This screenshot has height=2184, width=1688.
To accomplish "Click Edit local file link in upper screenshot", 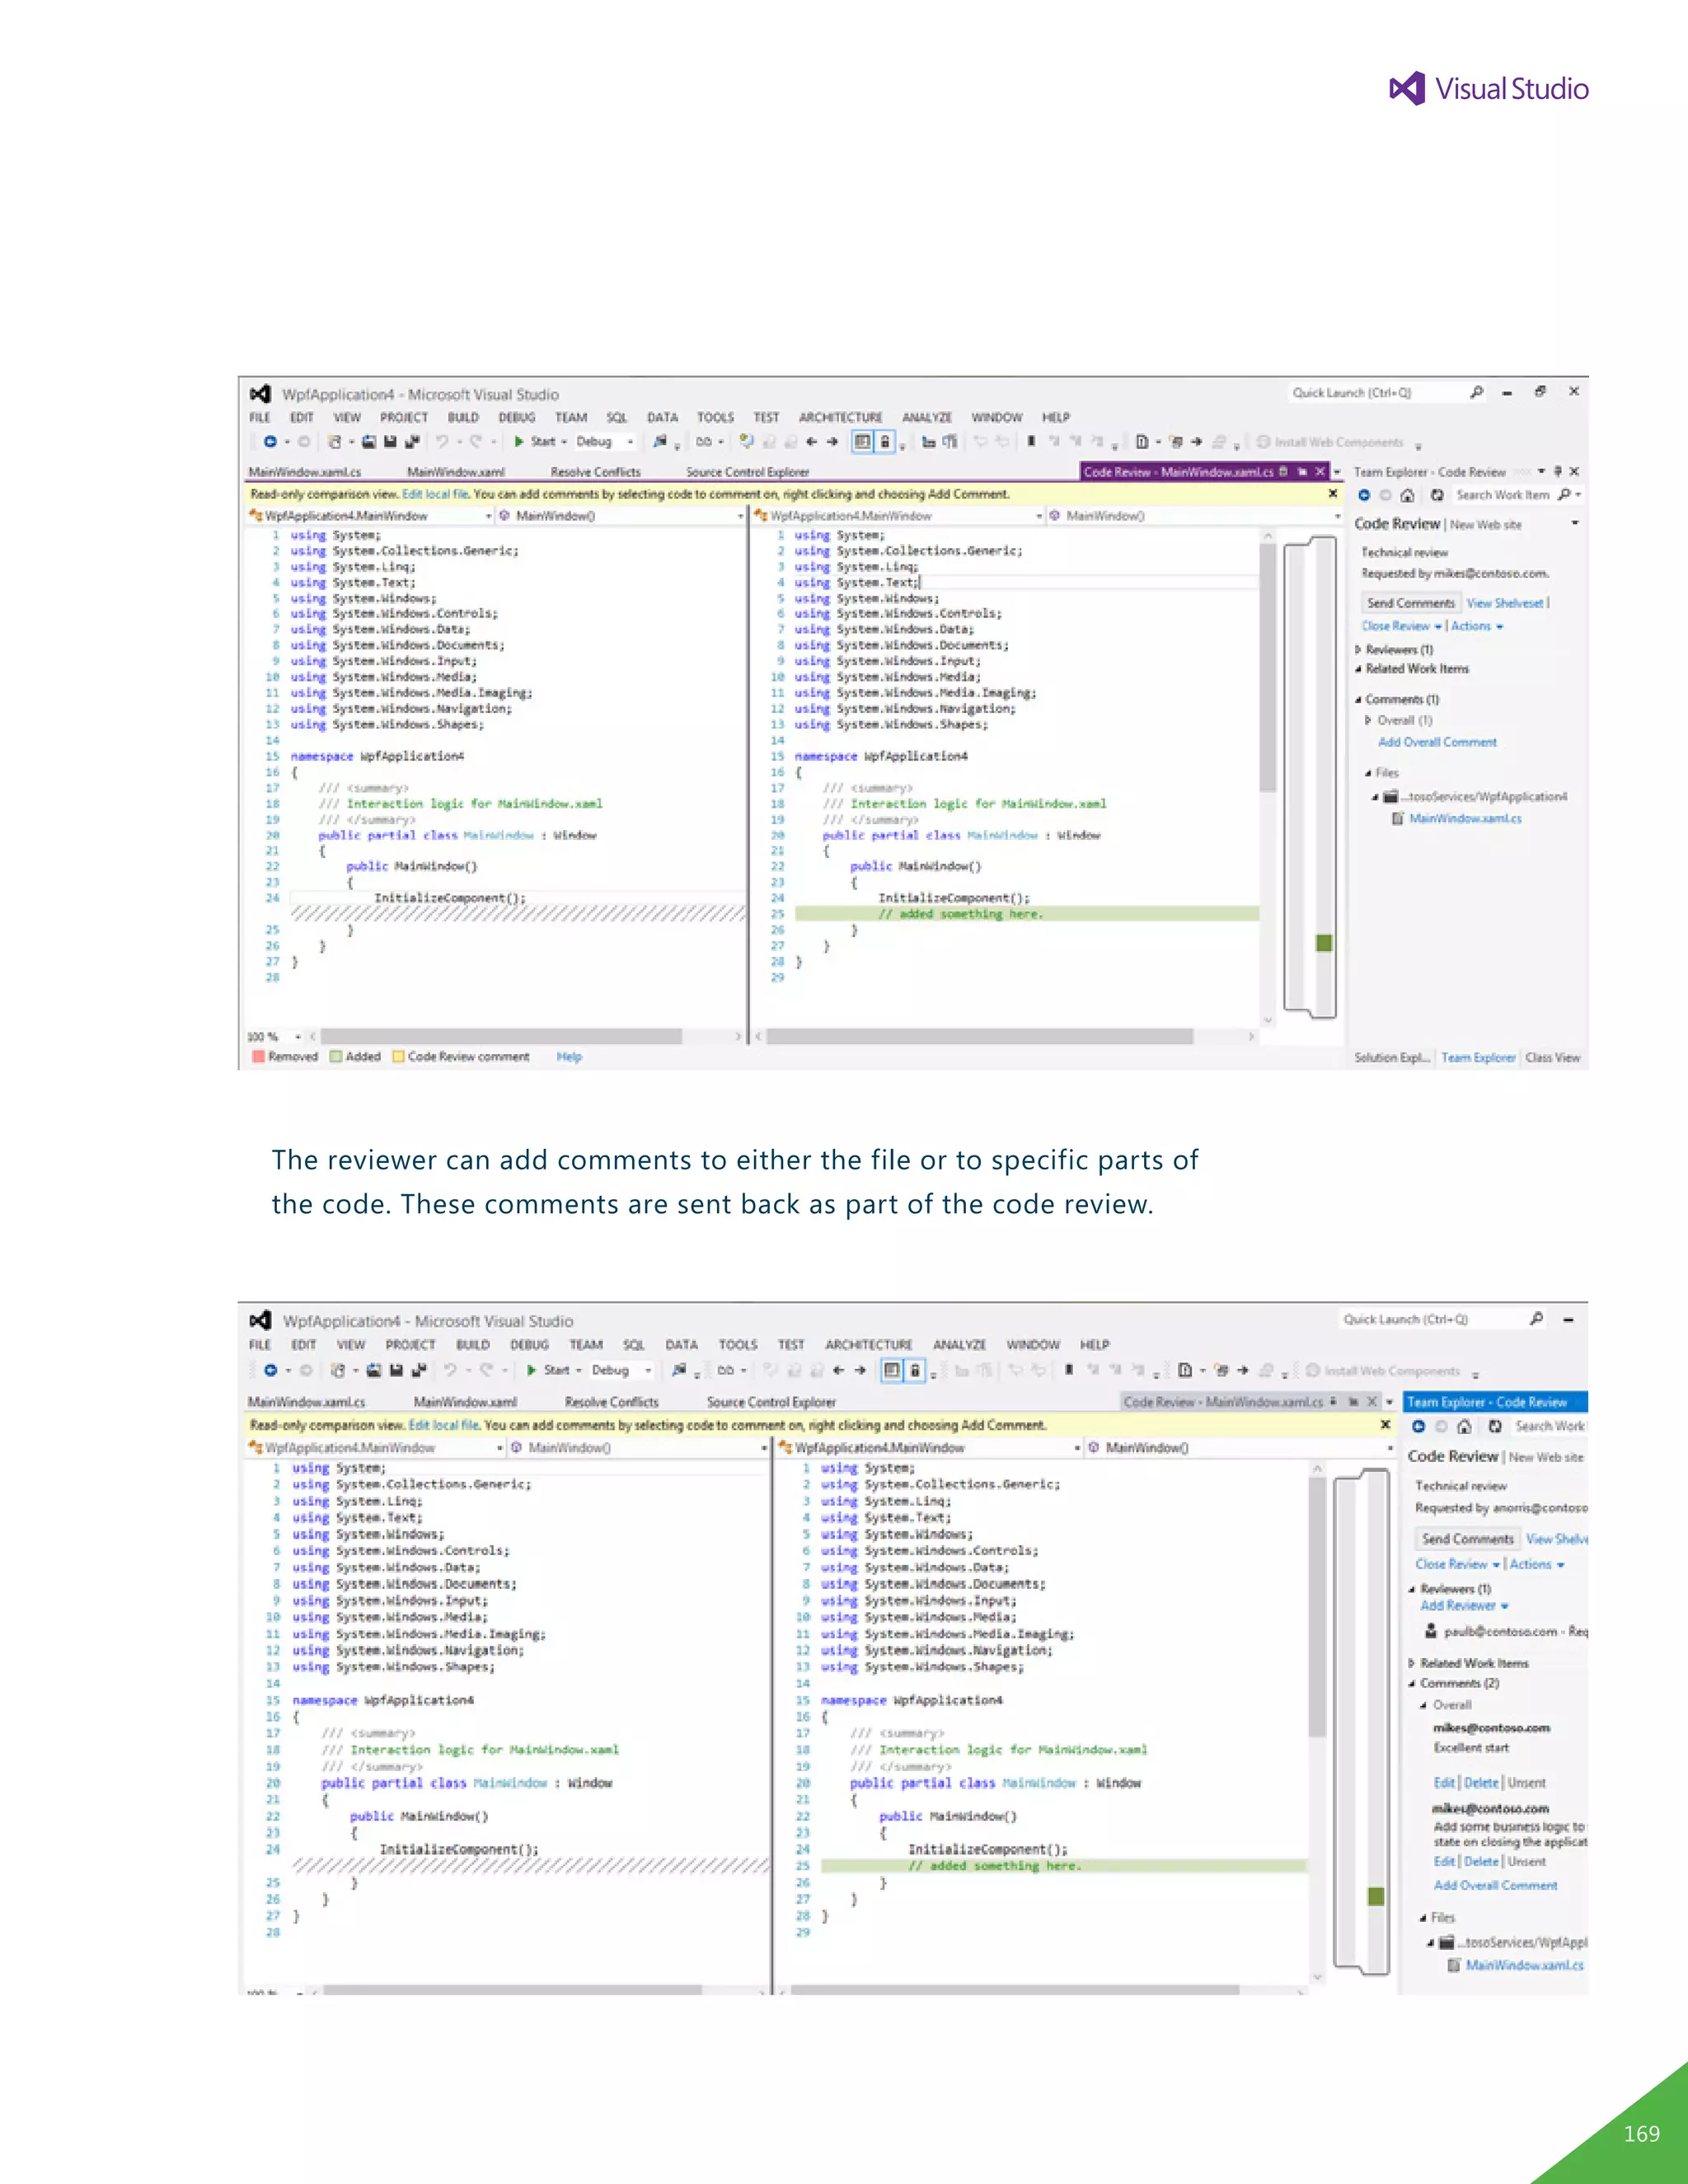I will pyautogui.click(x=434, y=494).
